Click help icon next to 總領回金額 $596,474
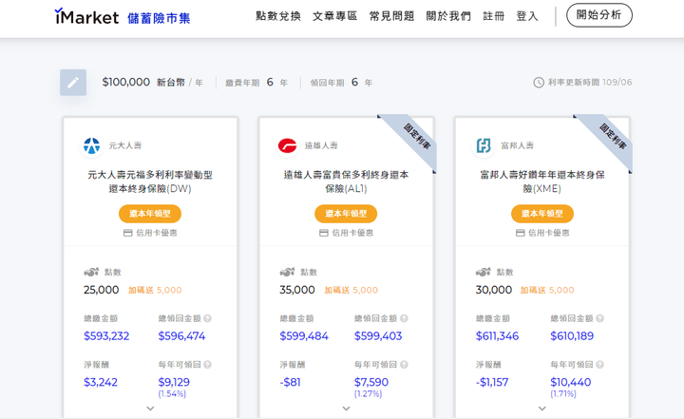 [208, 318]
